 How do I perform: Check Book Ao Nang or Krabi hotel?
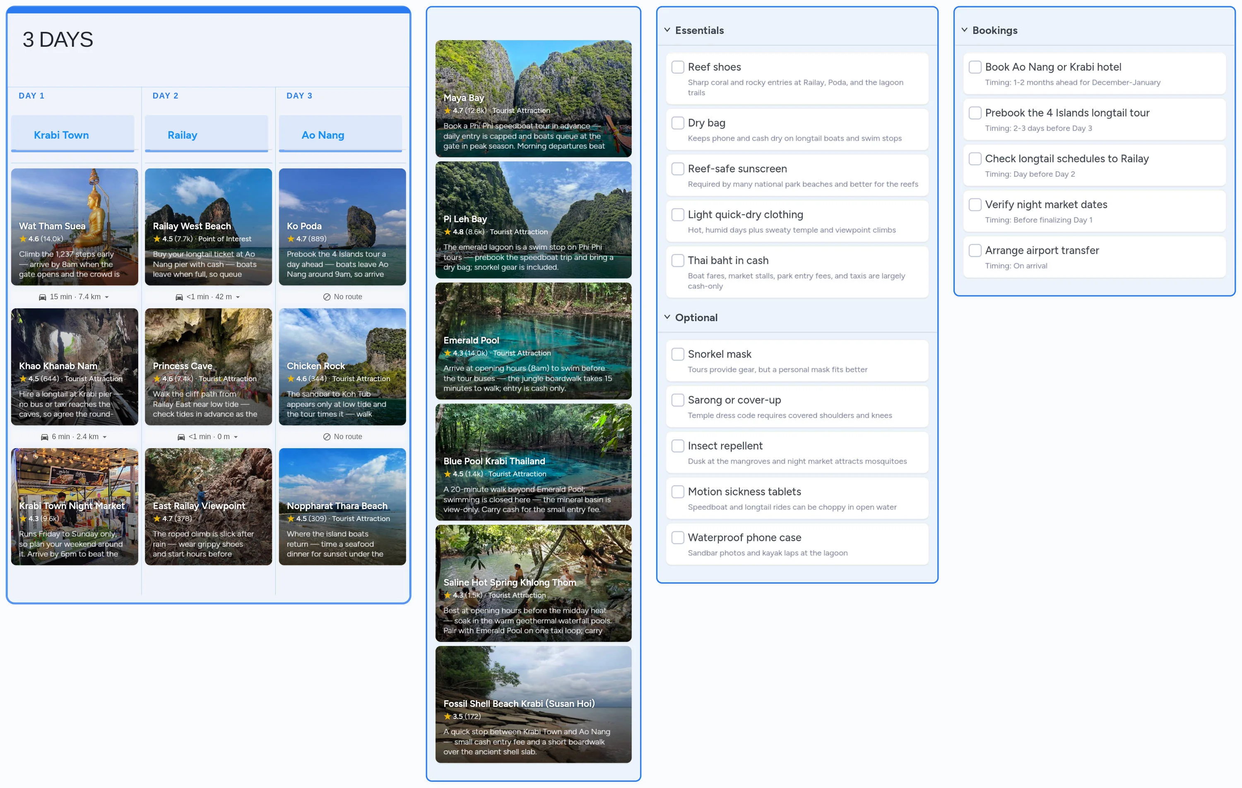point(975,67)
